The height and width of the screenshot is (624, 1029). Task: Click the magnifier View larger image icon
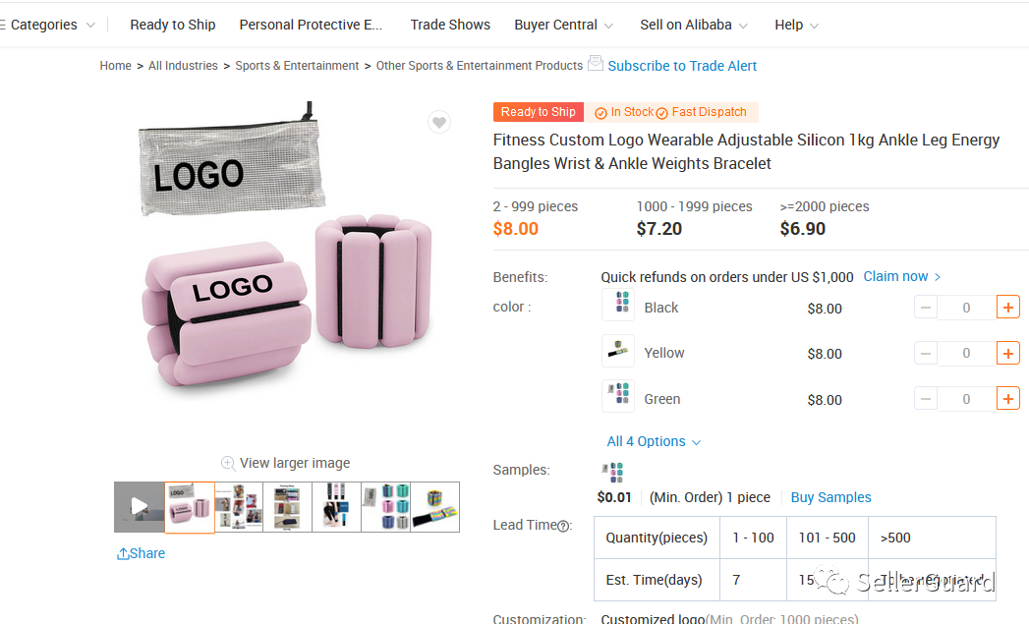pyautogui.click(x=228, y=463)
